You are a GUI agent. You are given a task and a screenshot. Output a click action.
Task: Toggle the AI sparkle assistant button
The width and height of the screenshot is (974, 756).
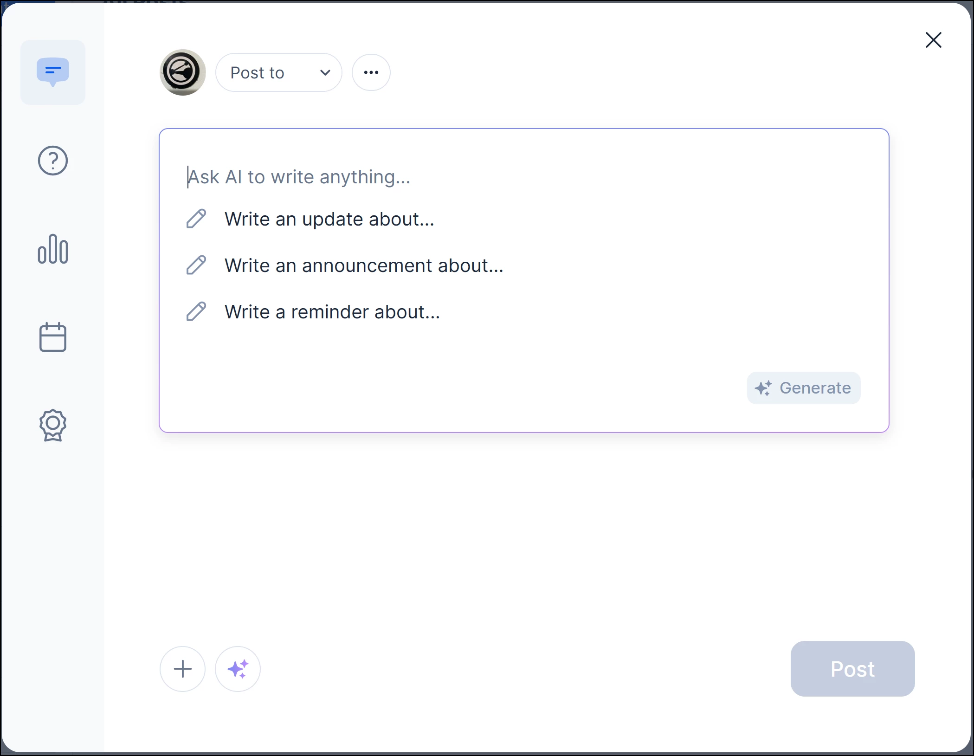tap(238, 669)
